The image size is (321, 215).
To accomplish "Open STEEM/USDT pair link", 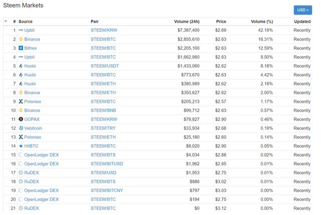I will pyautogui.click(x=105, y=66).
